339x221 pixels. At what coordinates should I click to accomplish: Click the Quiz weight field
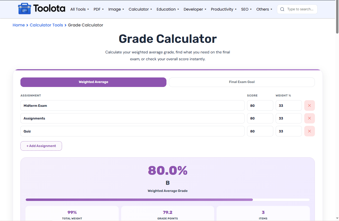click(x=289, y=131)
